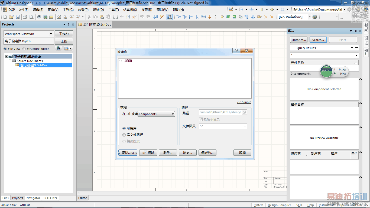Undo the last action
This screenshot has height=208, width=370.
tap(142, 17)
